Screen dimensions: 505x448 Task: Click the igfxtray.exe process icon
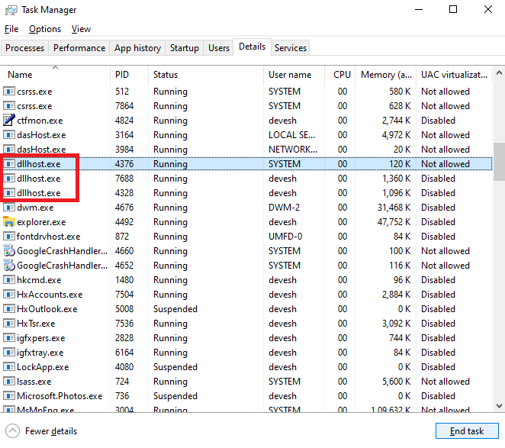(x=9, y=353)
